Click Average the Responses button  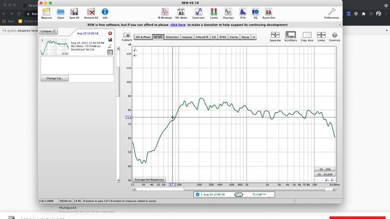point(149,179)
